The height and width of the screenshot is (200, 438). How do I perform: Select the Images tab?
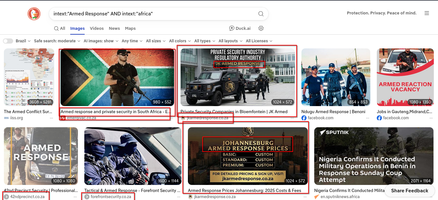click(78, 28)
